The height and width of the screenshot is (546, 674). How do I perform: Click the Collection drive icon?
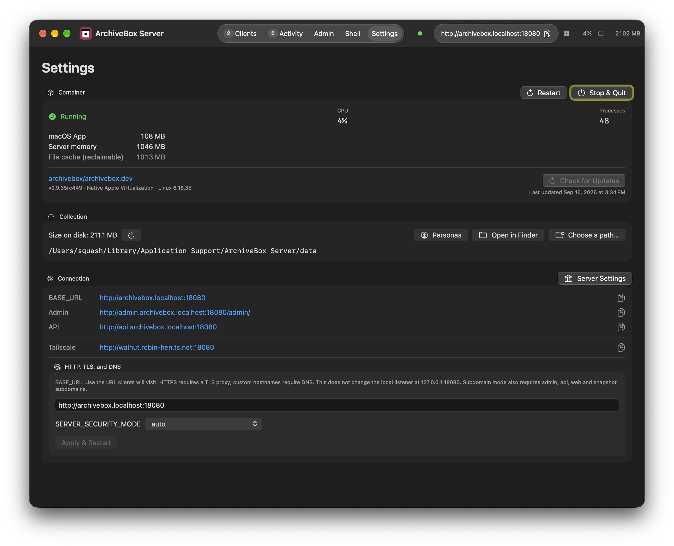[51, 217]
